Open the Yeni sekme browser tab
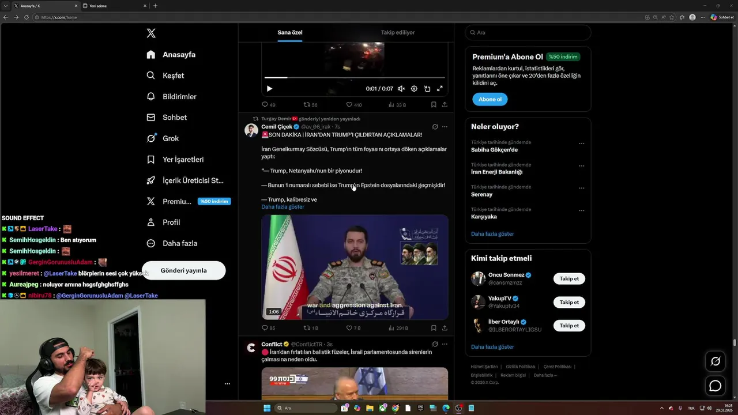The width and height of the screenshot is (738, 415). (x=115, y=6)
